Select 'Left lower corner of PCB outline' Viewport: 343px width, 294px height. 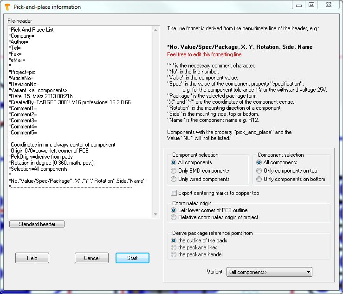pyautogui.click(x=174, y=210)
